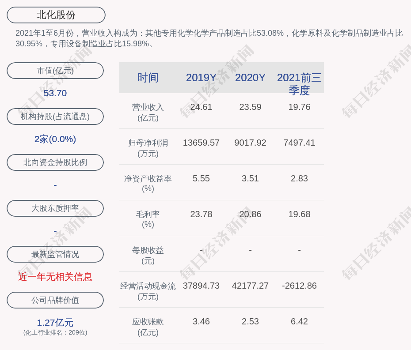
Task: Click the 营业收入(亿元) row label
Action: [x=148, y=113]
